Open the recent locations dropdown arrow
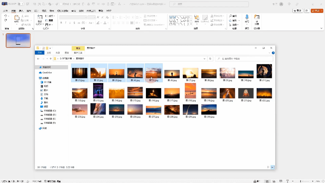Image resolution: width=325 pixels, height=183 pixels. [47, 59]
